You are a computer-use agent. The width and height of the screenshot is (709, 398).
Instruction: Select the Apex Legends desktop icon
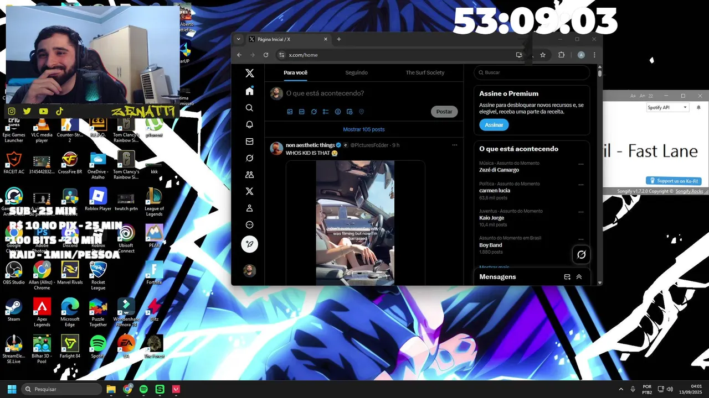(42, 313)
